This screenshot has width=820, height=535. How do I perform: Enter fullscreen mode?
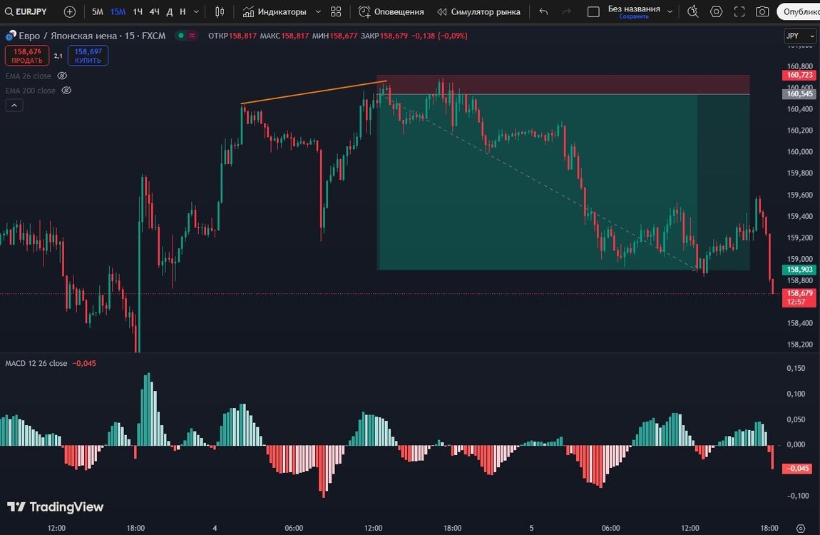pos(739,11)
